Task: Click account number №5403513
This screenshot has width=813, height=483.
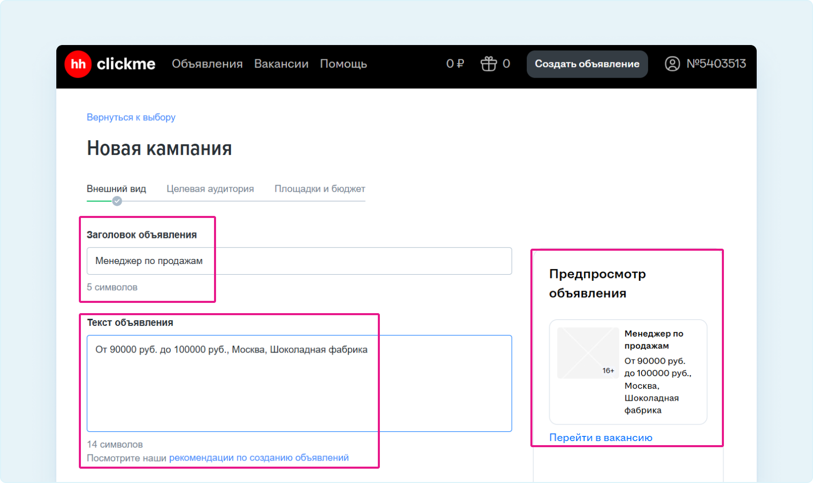Action: (716, 64)
